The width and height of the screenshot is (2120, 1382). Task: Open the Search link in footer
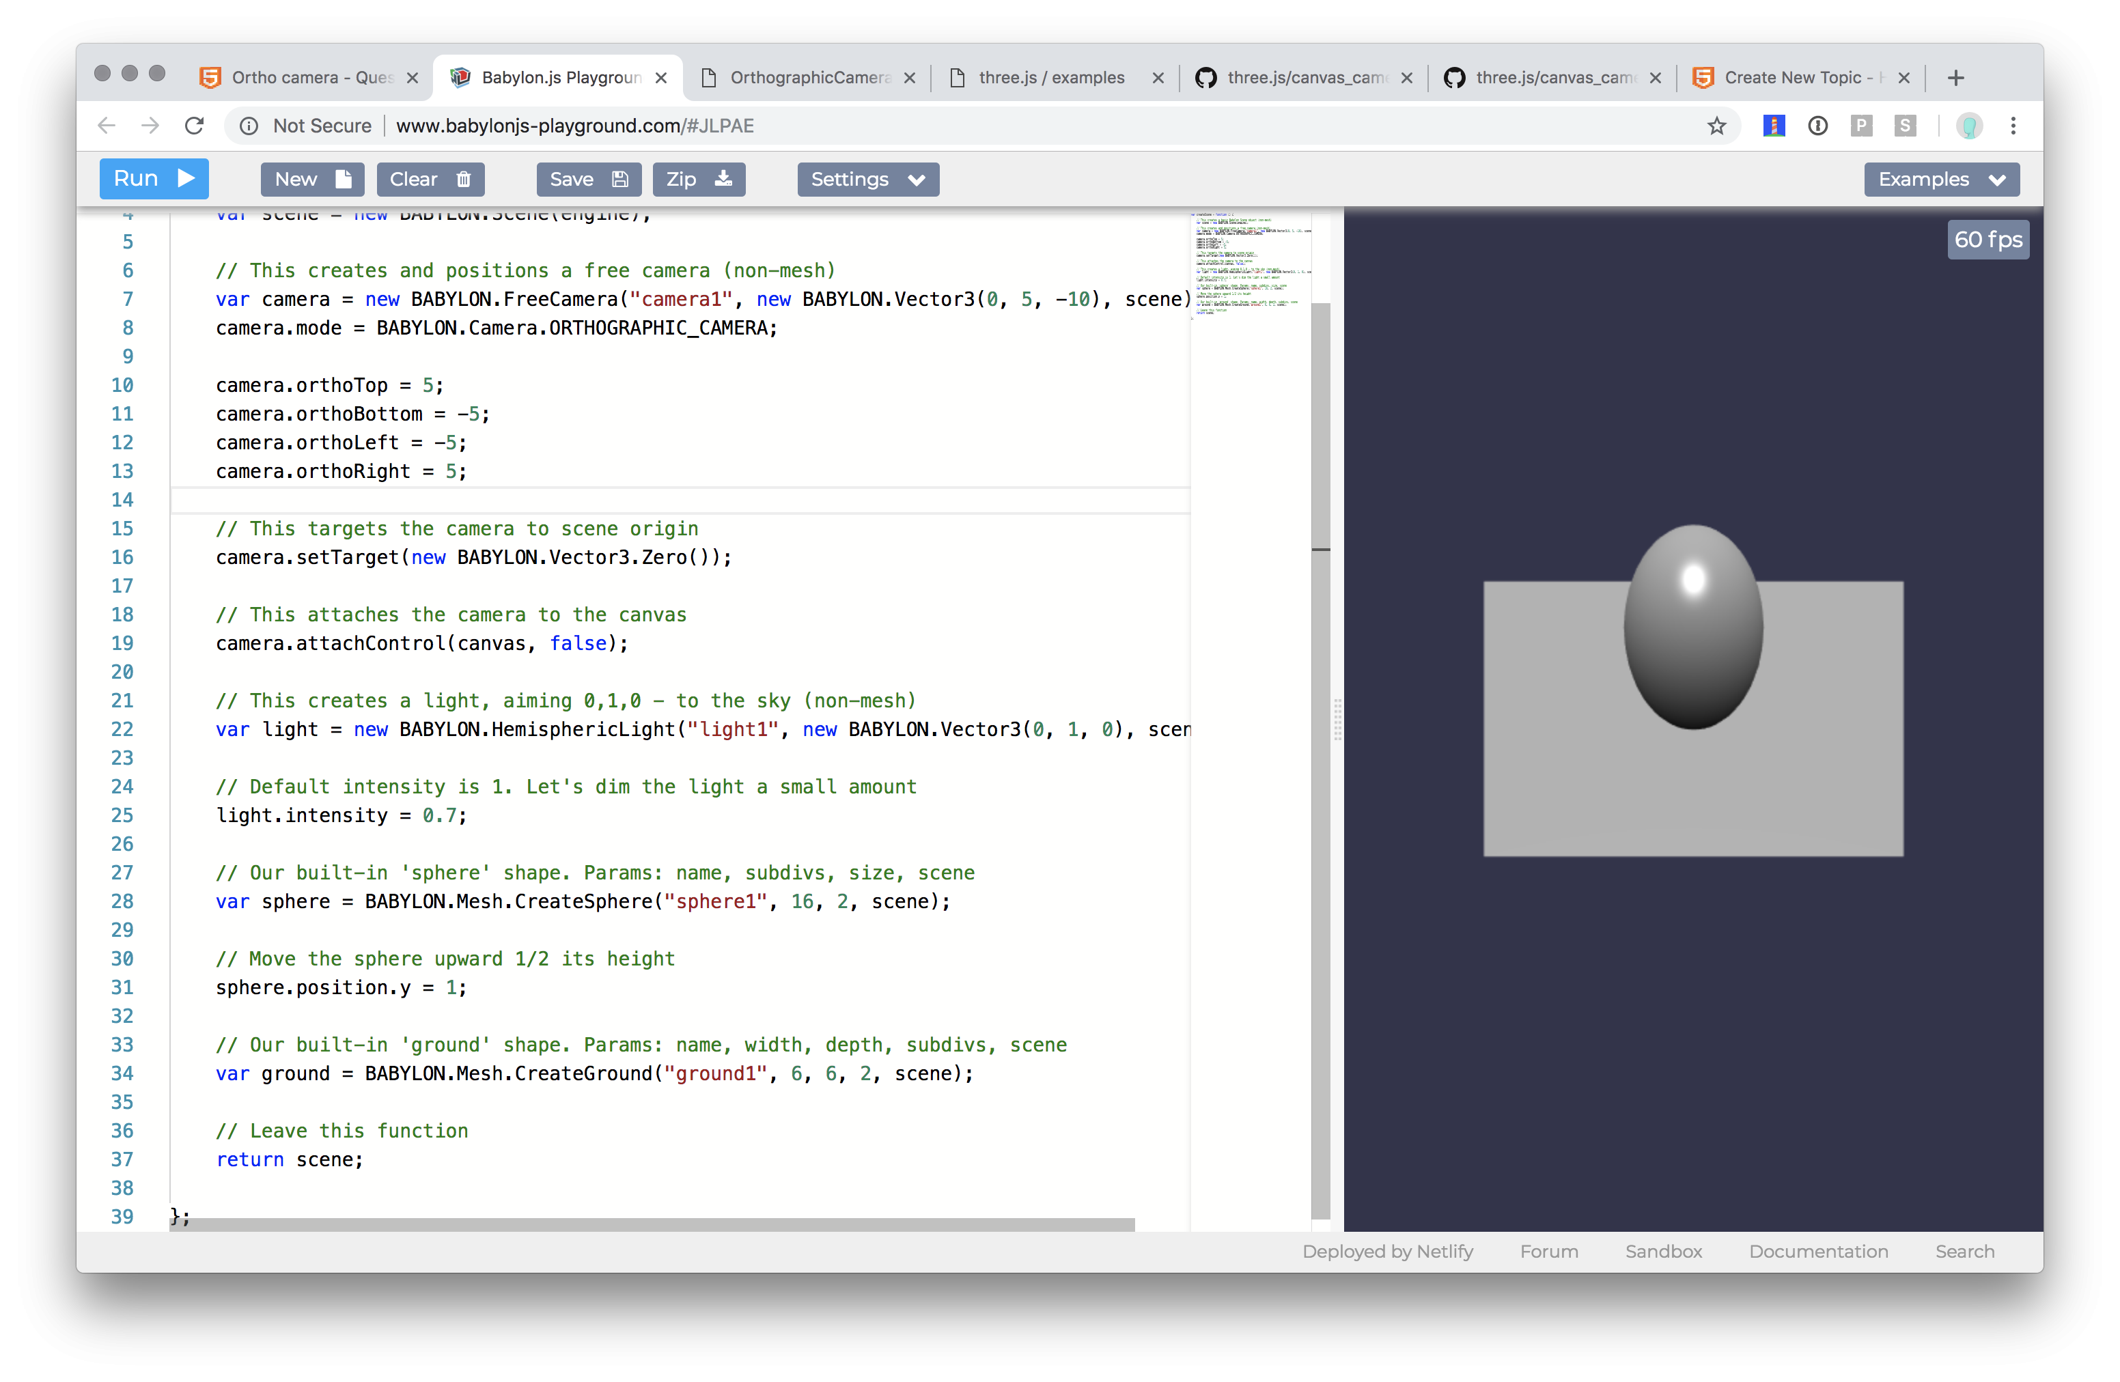[1964, 1251]
